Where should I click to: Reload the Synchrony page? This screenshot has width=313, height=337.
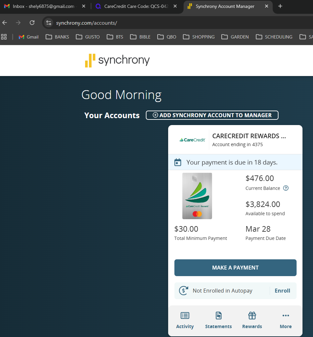point(32,23)
